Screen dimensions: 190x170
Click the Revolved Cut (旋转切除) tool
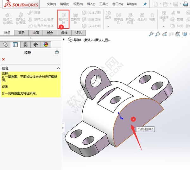pyautogui.click(x=75, y=18)
